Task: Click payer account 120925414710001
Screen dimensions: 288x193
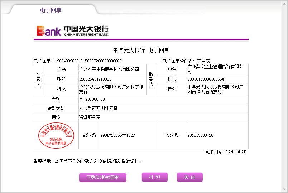Action: coord(95,79)
